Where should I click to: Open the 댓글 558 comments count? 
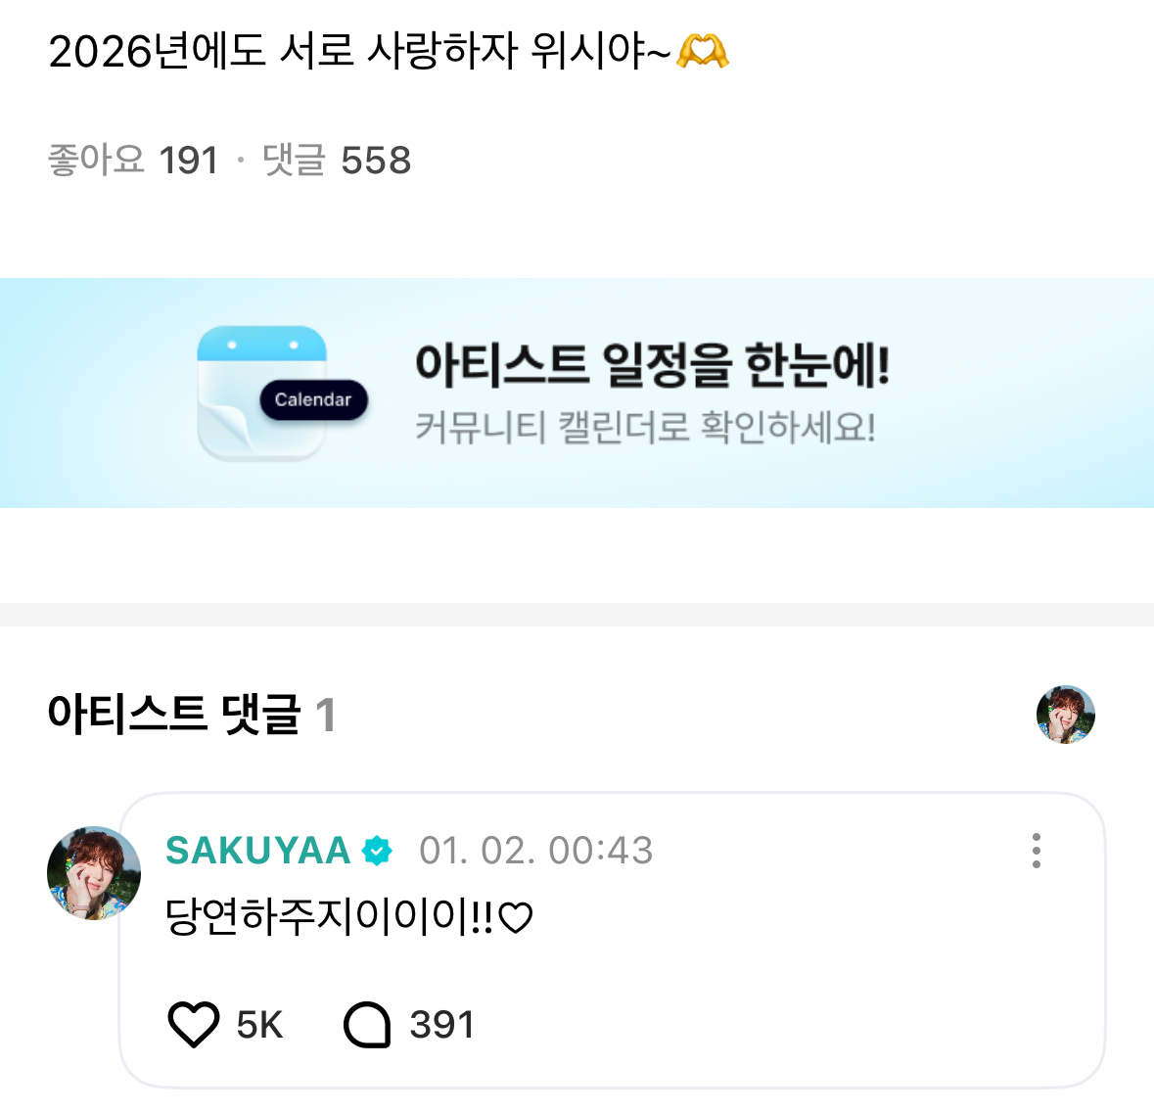tap(337, 160)
